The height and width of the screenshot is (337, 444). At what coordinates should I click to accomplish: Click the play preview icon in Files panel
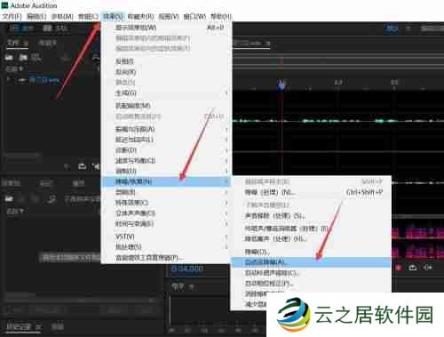pos(67,167)
